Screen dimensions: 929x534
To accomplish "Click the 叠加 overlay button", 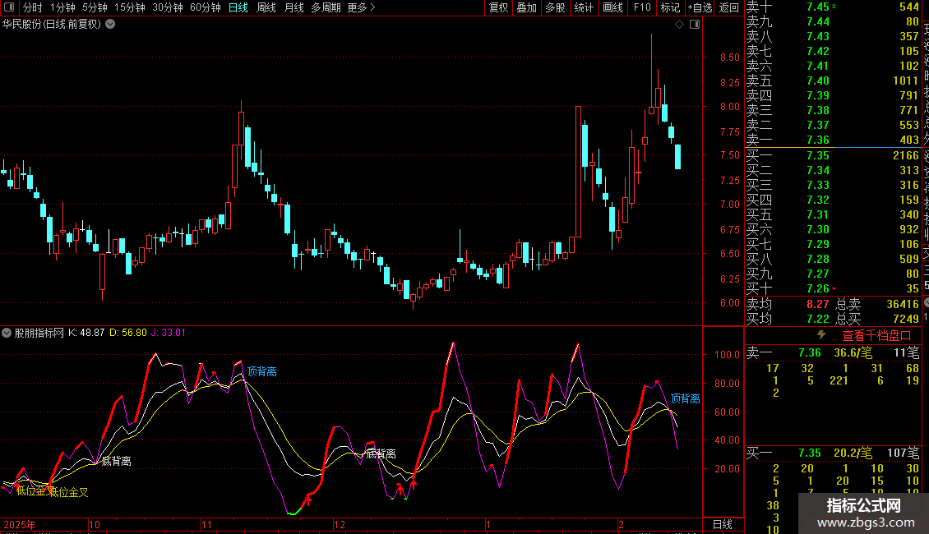I will (527, 7).
